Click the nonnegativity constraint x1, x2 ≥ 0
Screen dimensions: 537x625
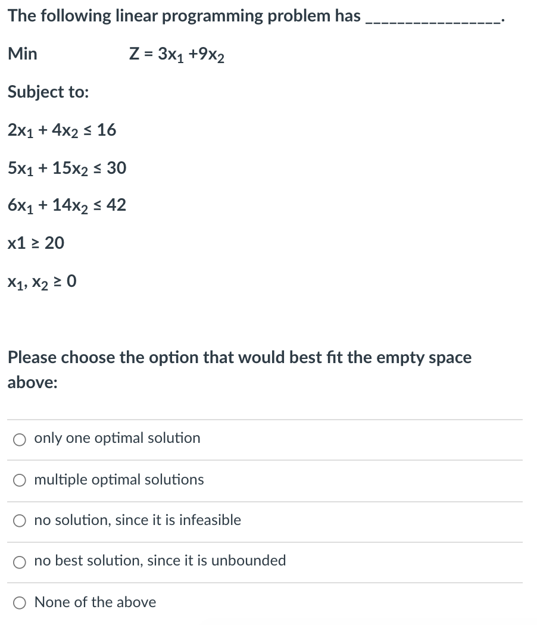pyautogui.click(x=42, y=281)
